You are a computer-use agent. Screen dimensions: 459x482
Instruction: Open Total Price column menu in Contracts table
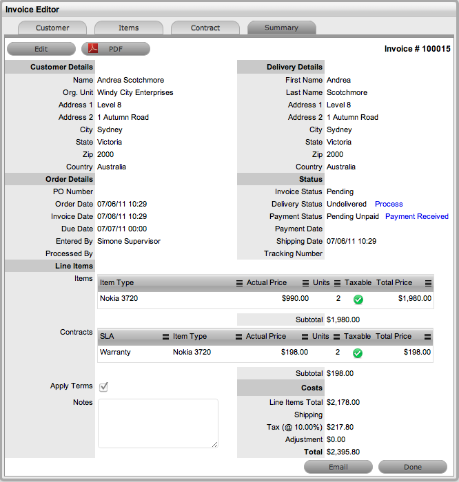(x=427, y=337)
